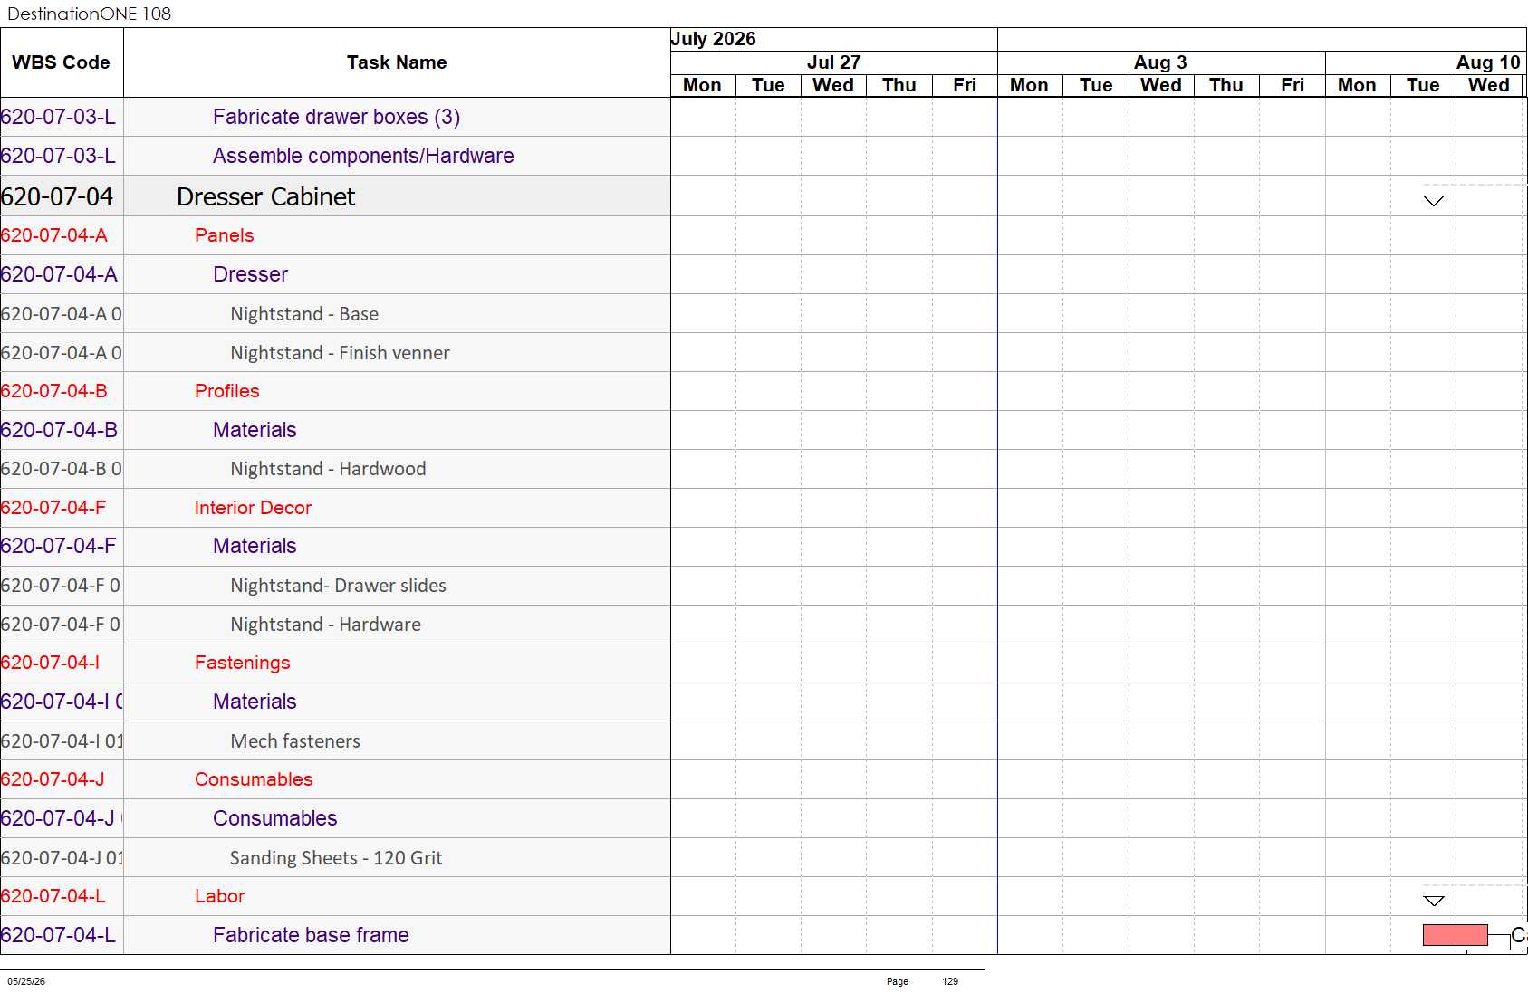Select the Mech fasteners task

(x=295, y=741)
